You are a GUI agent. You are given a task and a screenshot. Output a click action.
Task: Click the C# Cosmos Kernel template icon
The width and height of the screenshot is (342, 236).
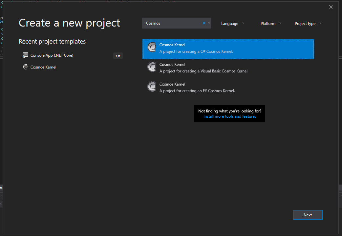pos(152,48)
